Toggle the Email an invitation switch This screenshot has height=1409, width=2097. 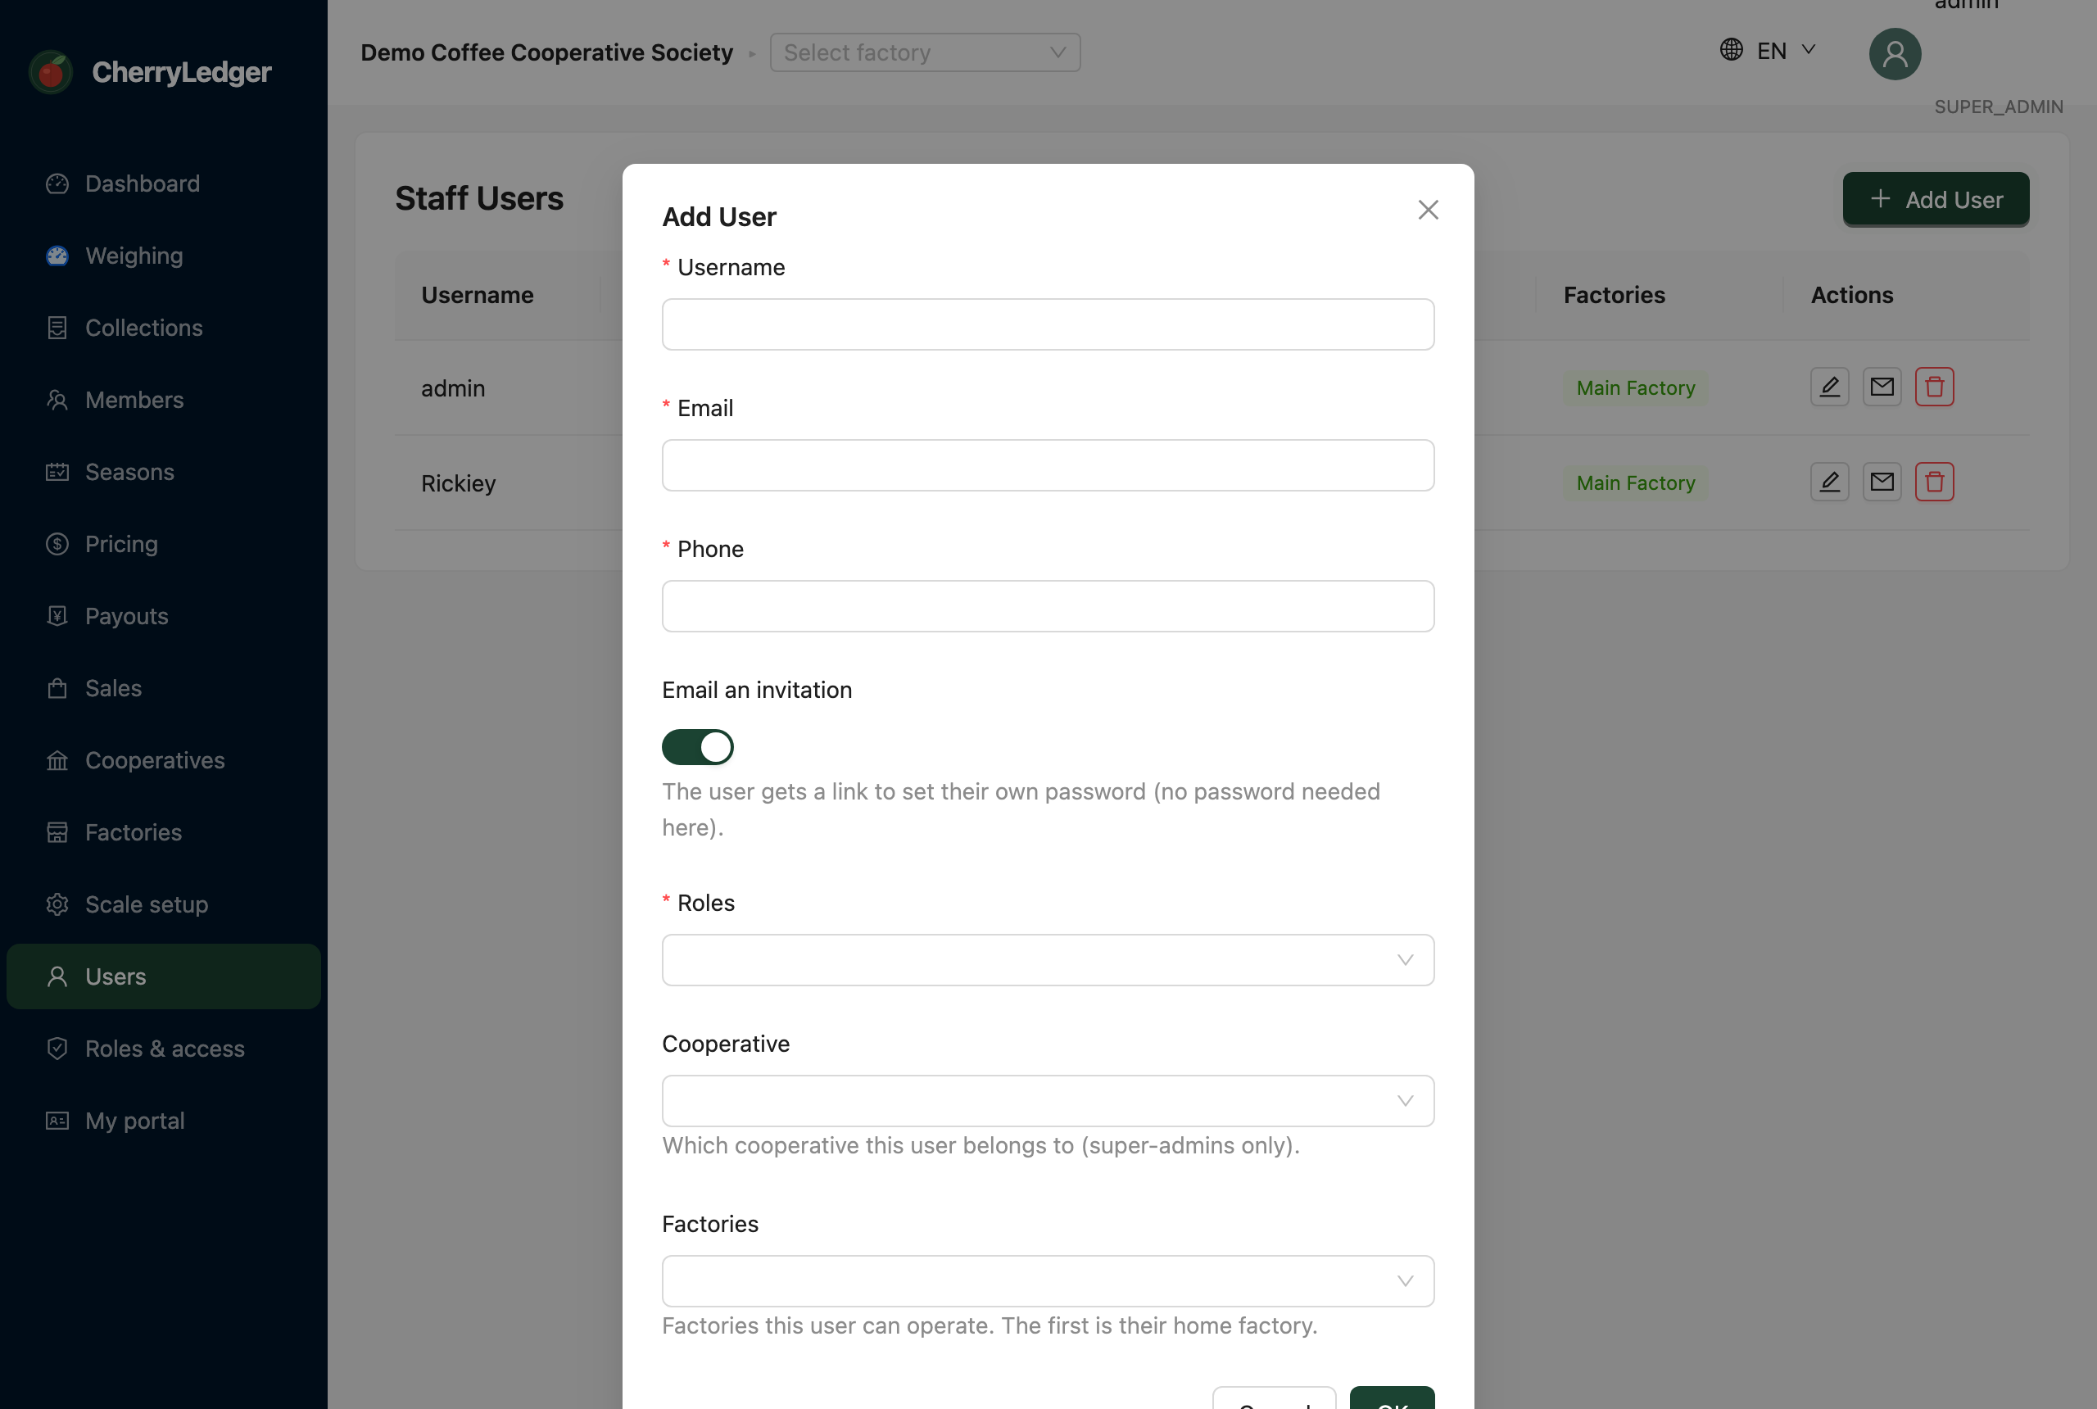click(x=697, y=747)
